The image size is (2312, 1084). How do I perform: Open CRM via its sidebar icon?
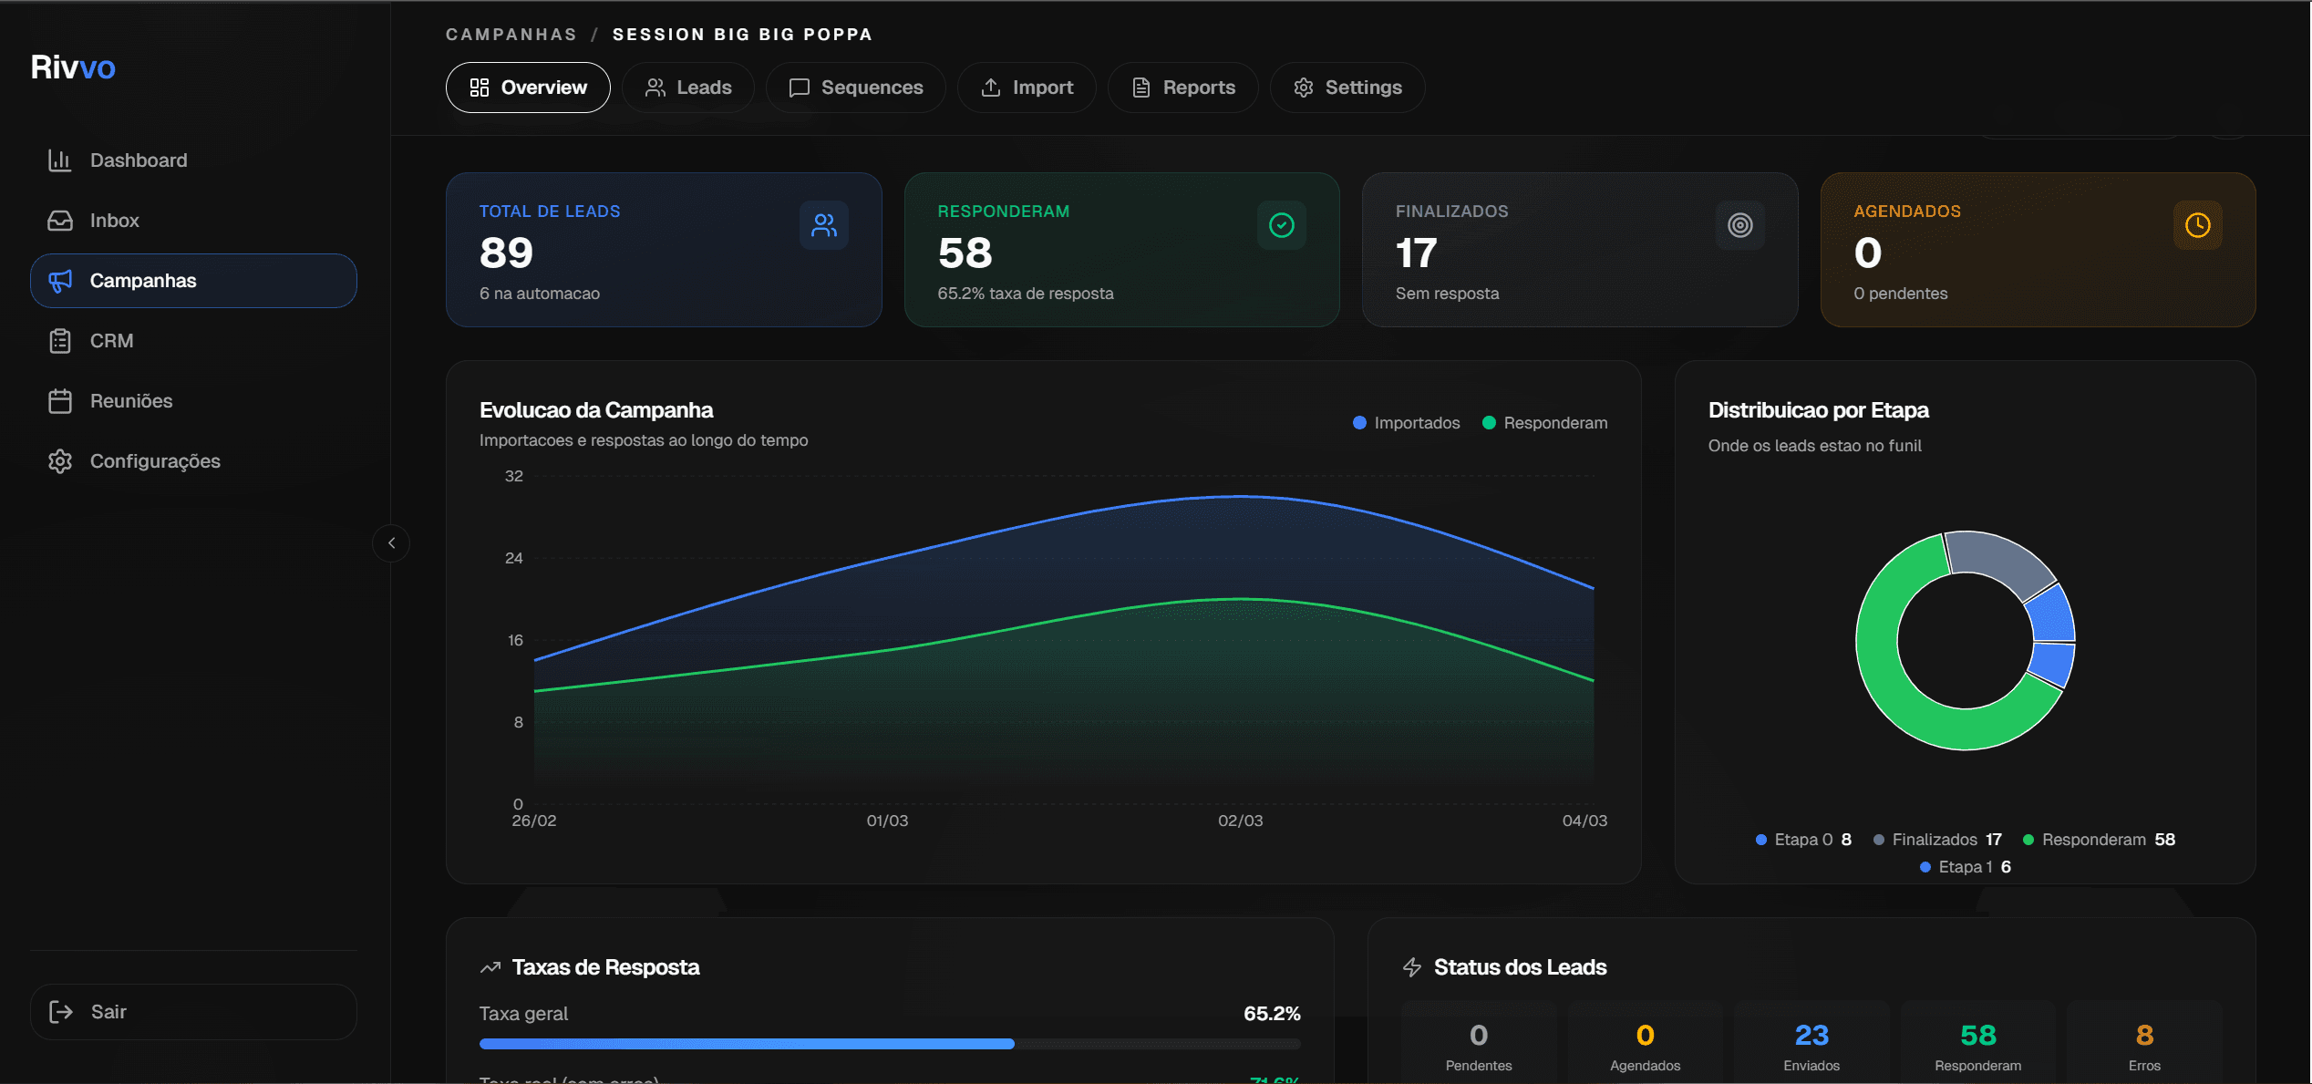coord(60,340)
